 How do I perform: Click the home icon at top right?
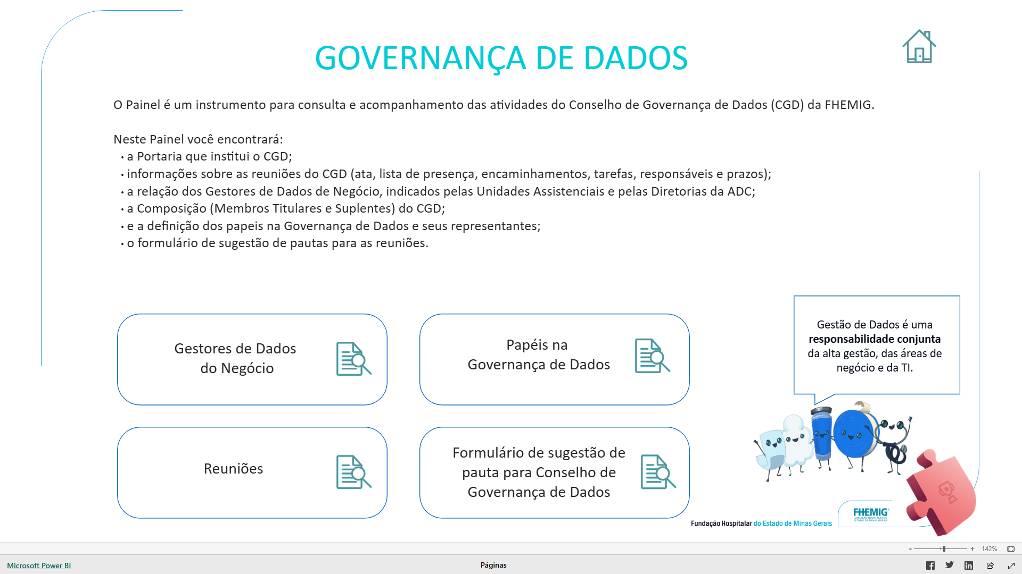click(919, 47)
